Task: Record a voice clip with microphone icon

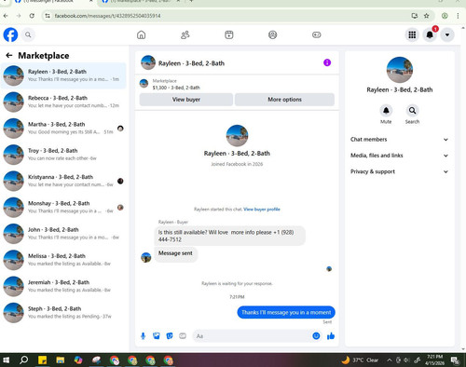Action: tap(143, 336)
